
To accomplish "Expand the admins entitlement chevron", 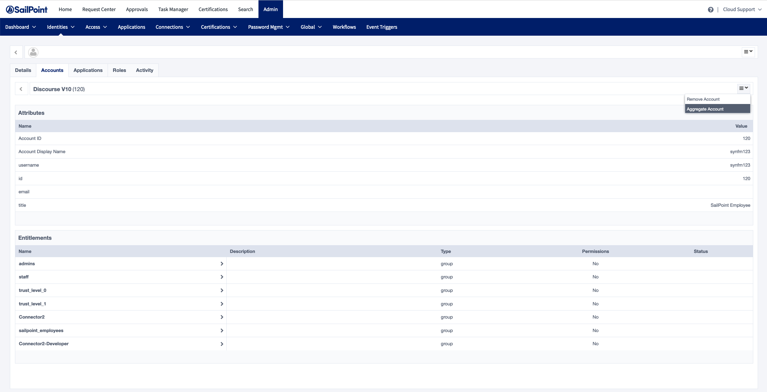I will point(222,264).
